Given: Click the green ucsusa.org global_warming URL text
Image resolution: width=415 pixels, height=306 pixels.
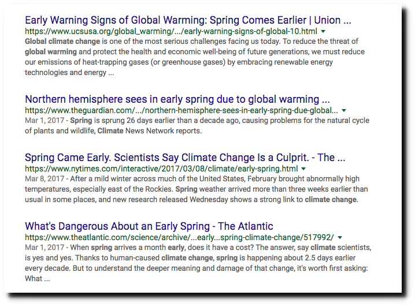Looking at the screenshot, I should pyautogui.click(x=171, y=32).
